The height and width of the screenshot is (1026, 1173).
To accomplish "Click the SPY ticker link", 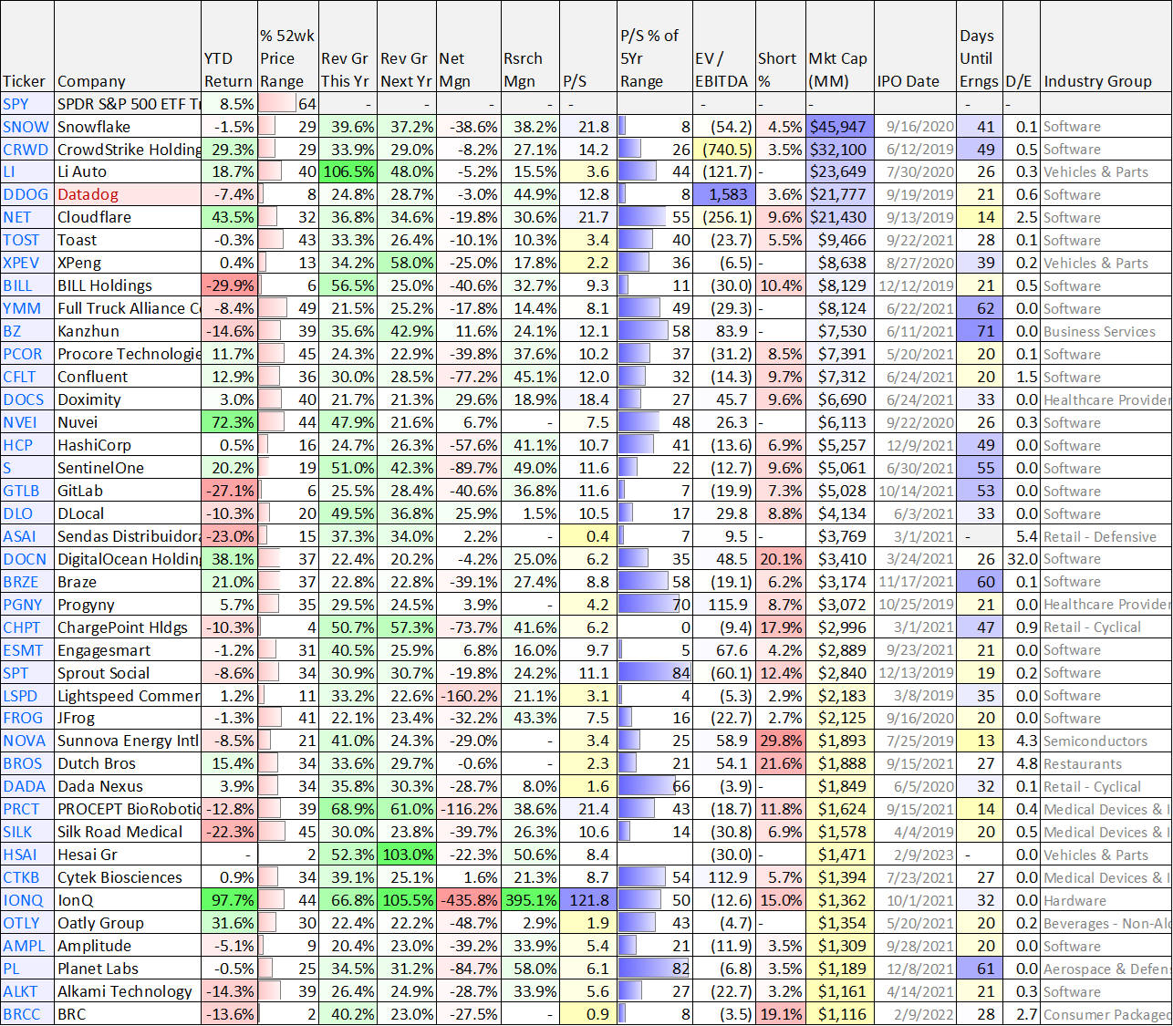I will 16,104.
